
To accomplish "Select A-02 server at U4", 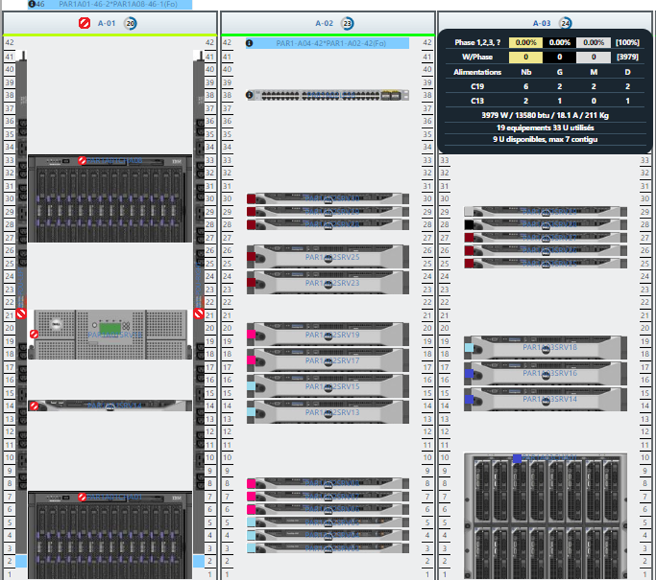I will (x=328, y=535).
